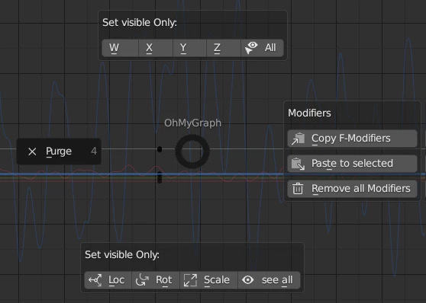
Task: Click the number 4 beside Purge
Action: [x=94, y=151]
